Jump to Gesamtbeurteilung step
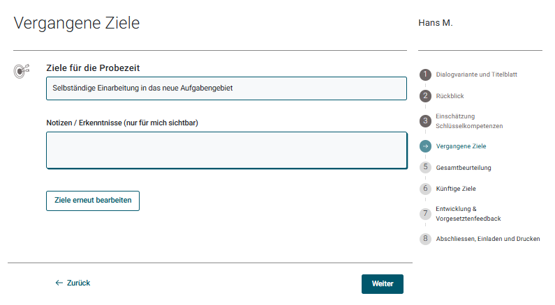The height and width of the screenshot is (305, 555). click(x=464, y=168)
